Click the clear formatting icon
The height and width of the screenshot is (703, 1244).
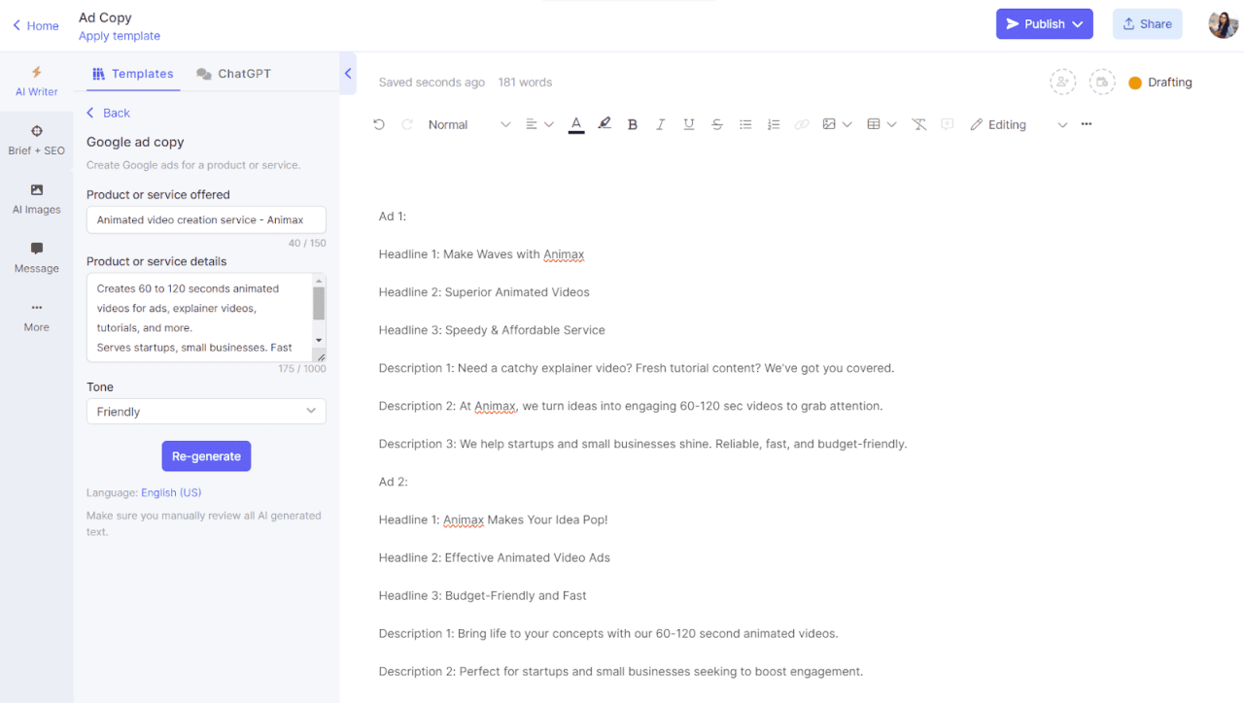click(x=918, y=124)
